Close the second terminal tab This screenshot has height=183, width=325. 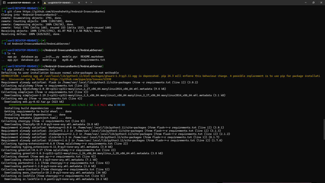(x=79, y=3)
